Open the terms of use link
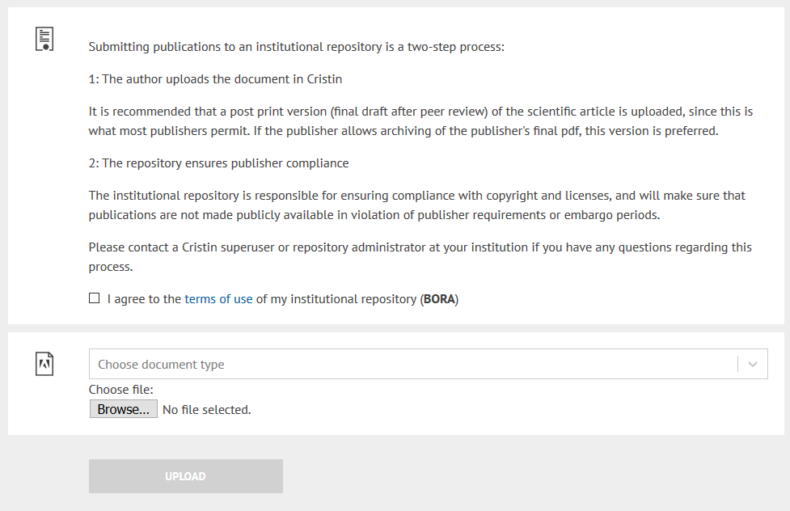790x511 pixels. tap(218, 299)
